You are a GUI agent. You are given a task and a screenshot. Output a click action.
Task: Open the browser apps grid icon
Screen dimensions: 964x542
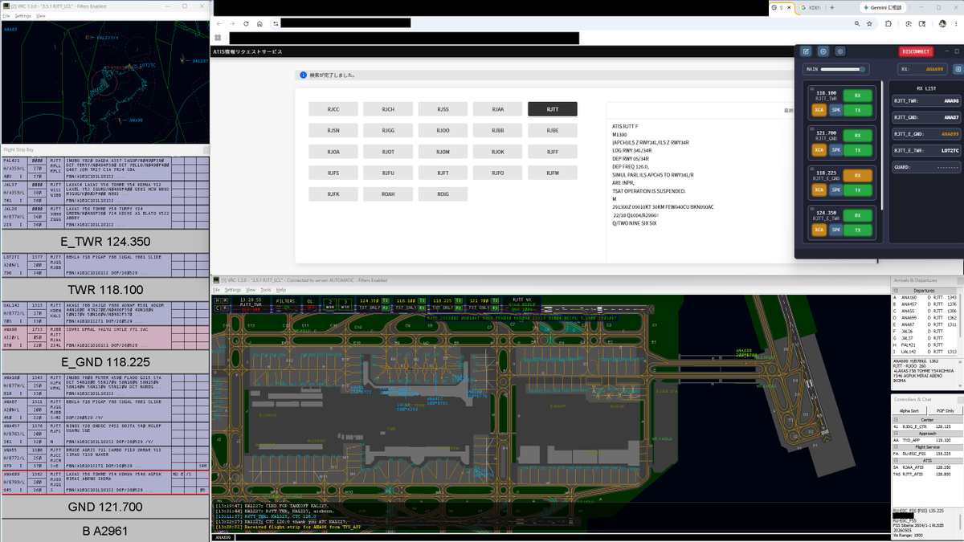[218, 38]
